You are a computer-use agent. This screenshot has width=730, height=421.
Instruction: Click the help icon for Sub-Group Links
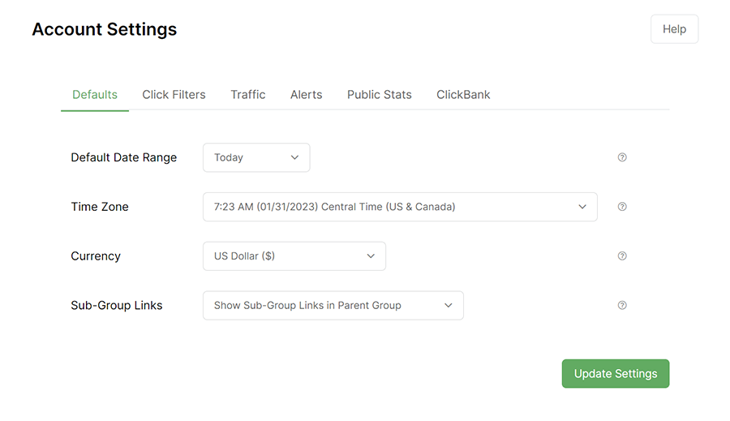click(622, 306)
